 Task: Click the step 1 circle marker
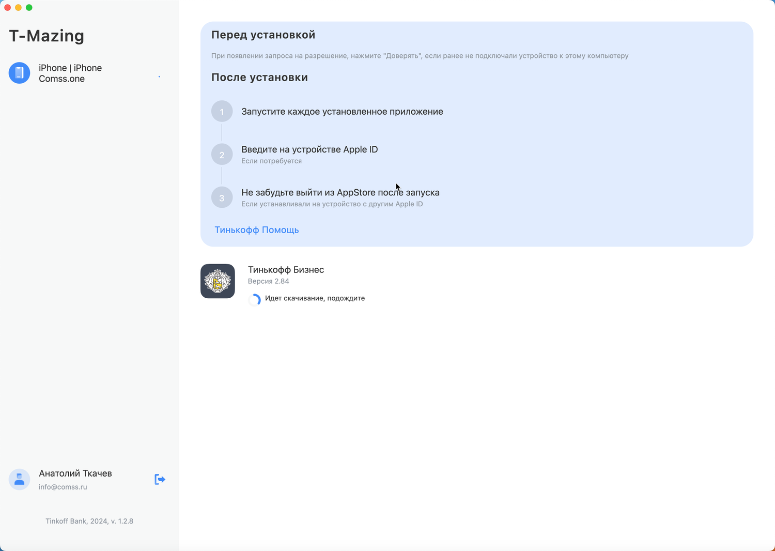[222, 112]
